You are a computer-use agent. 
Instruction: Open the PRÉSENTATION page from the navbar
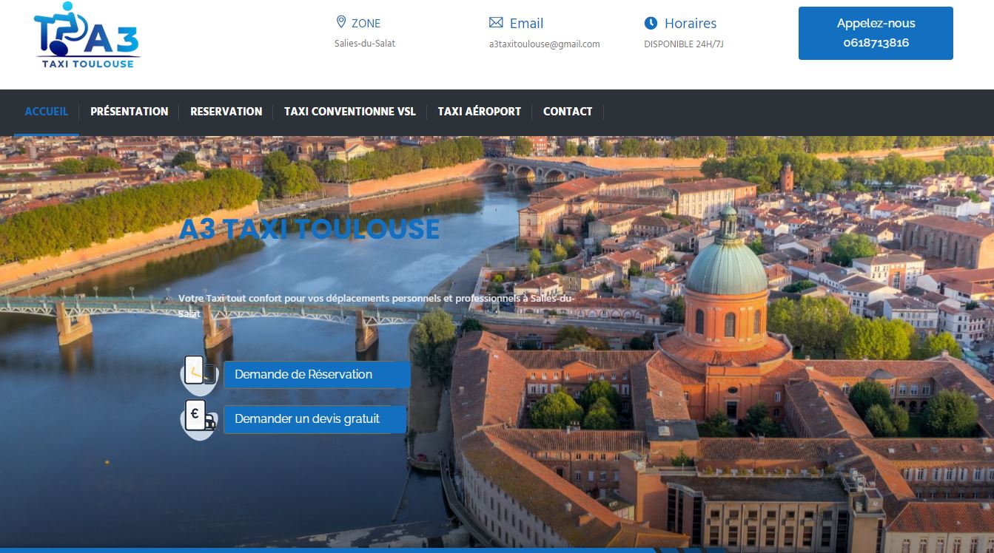click(129, 112)
